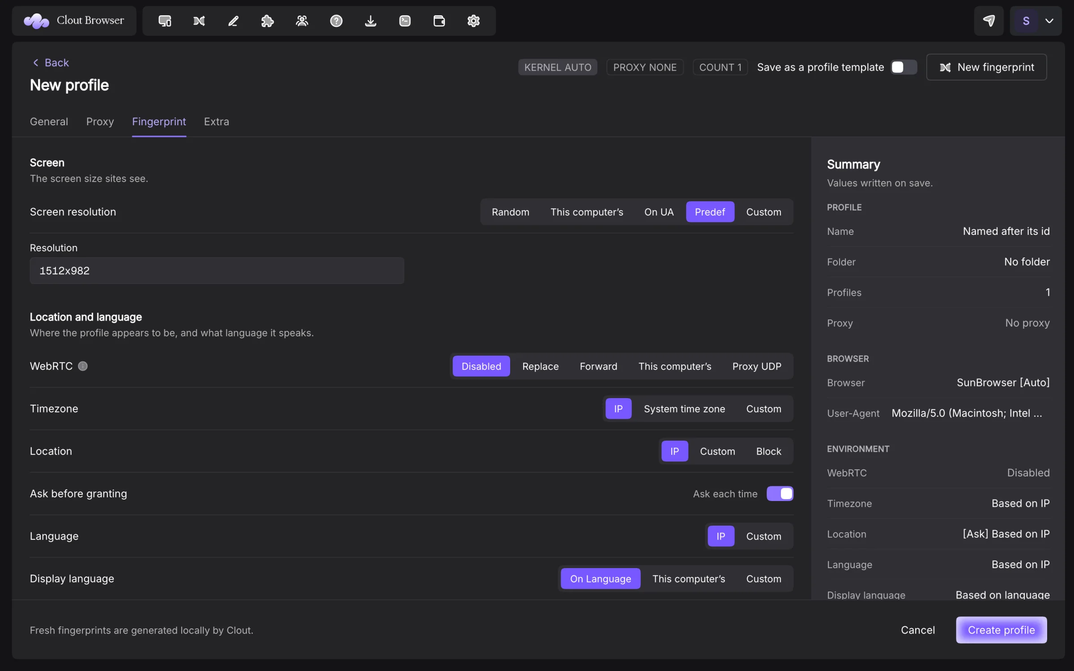Click the Clout Browser cloud logo

pos(36,21)
